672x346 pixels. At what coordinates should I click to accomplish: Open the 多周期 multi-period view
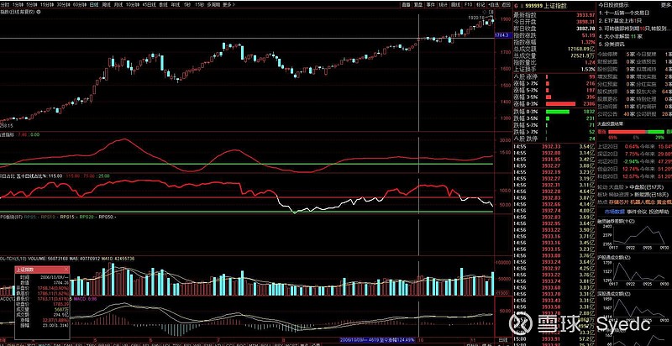click(x=213, y=4)
